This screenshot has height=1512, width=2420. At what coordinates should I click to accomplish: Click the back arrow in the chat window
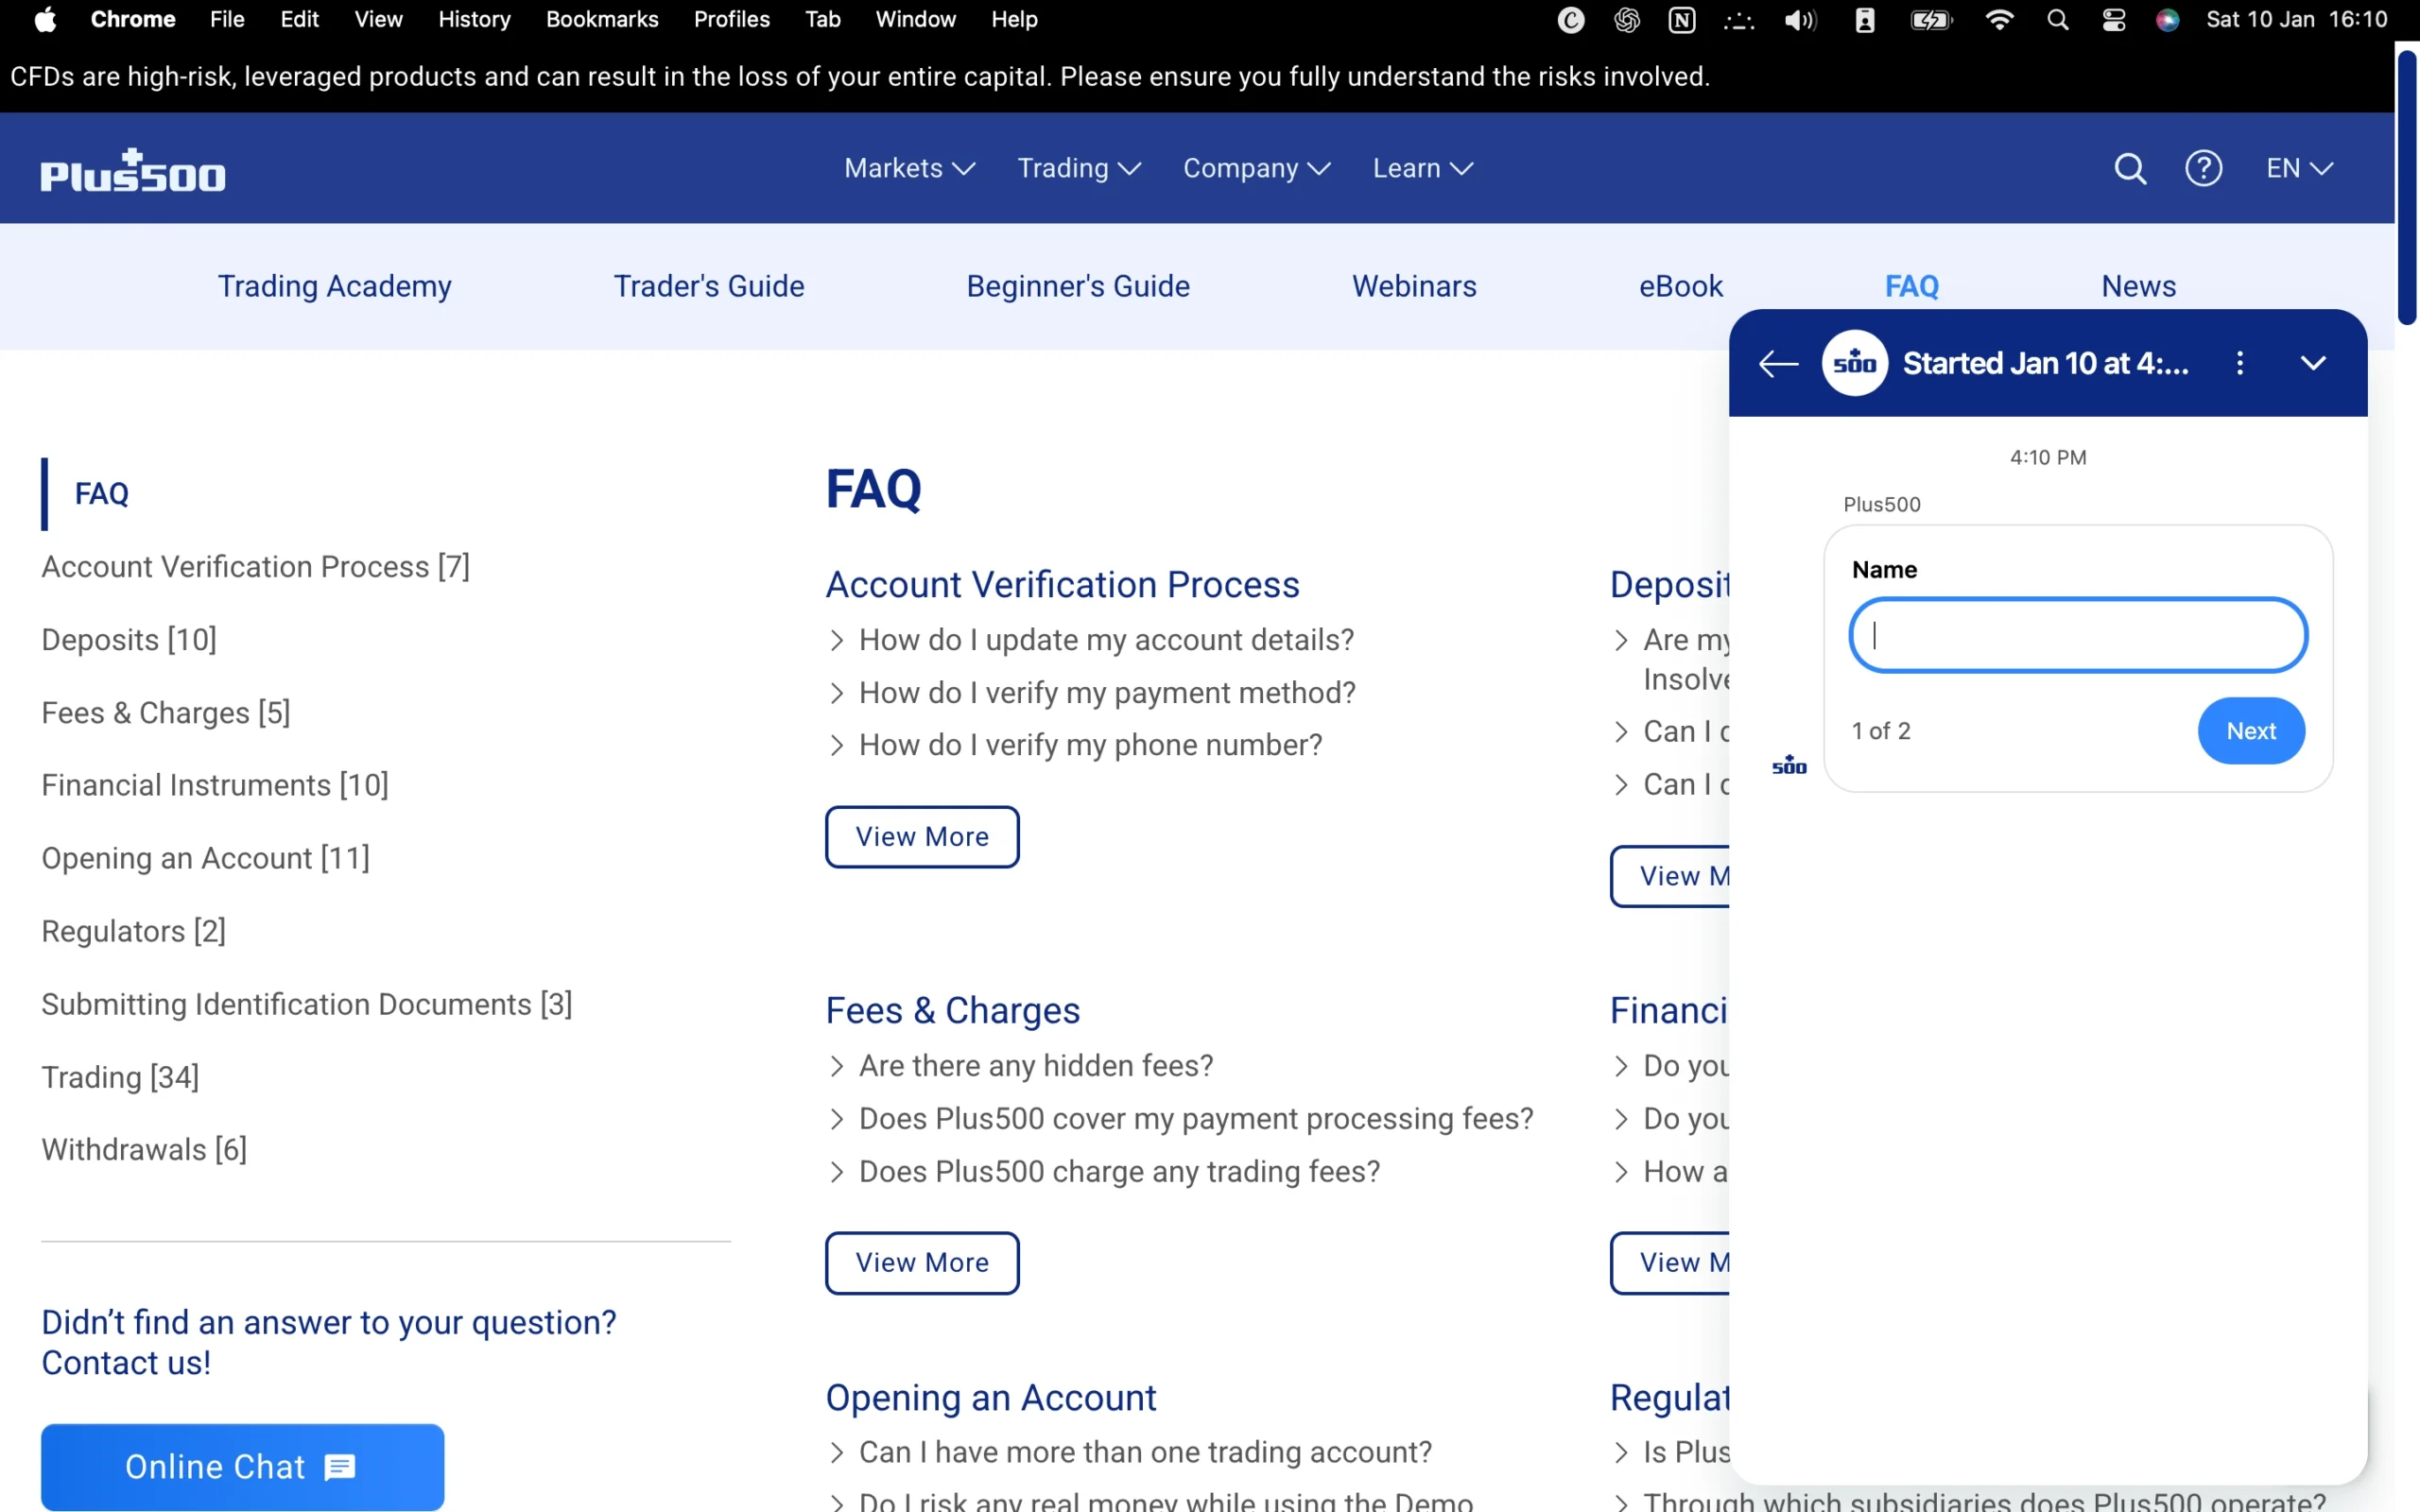pyautogui.click(x=1778, y=364)
